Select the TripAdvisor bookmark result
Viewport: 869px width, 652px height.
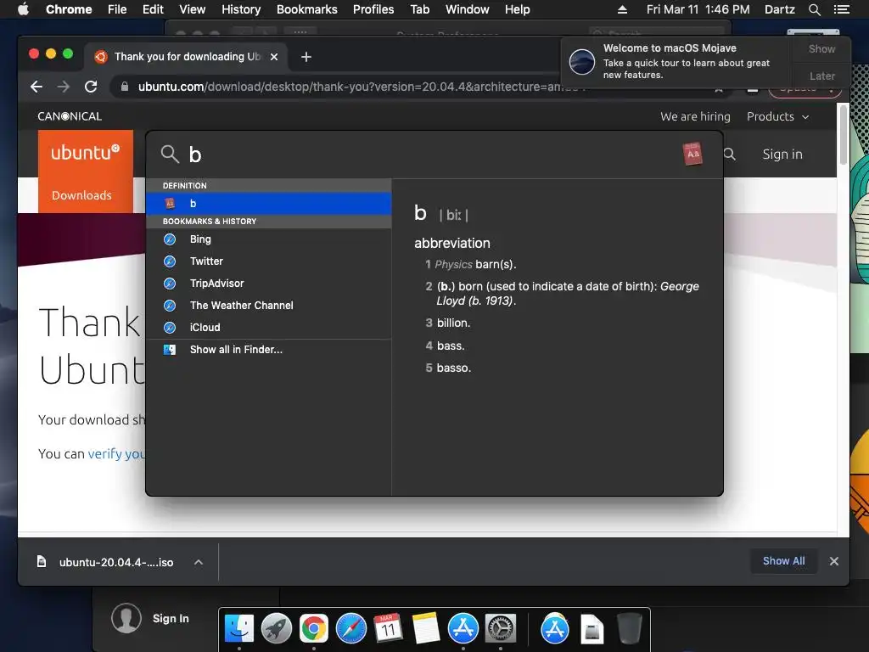point(269,284)
